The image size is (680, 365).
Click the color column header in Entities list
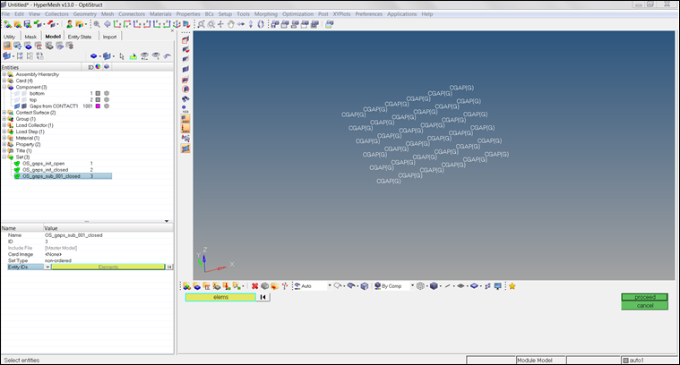[98, 67]
